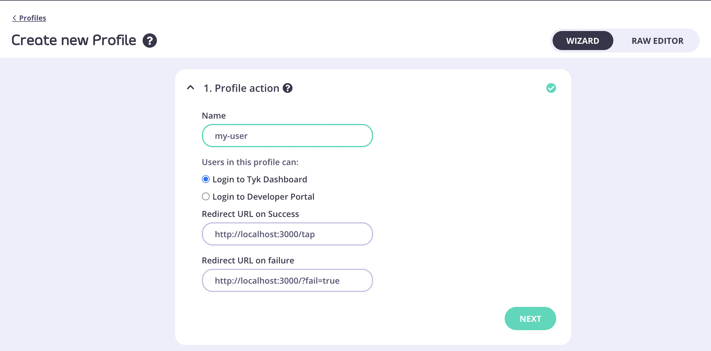Select the Login to Developer Portal option
Image resolution: width=711 pixels, height=351 pixels.
(205, 196)
